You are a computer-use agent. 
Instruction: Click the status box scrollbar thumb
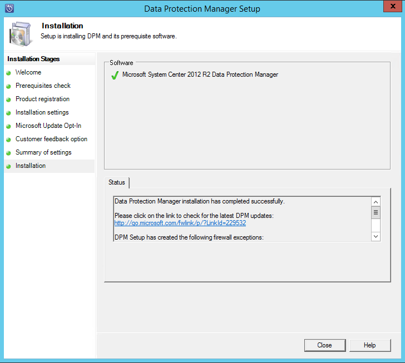(376, 212)
